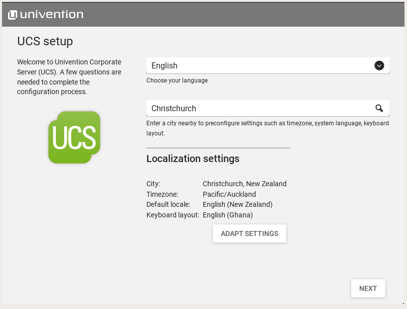Click the Keyboard layout: label
The image size is (407, 309).
pos(173,215)
